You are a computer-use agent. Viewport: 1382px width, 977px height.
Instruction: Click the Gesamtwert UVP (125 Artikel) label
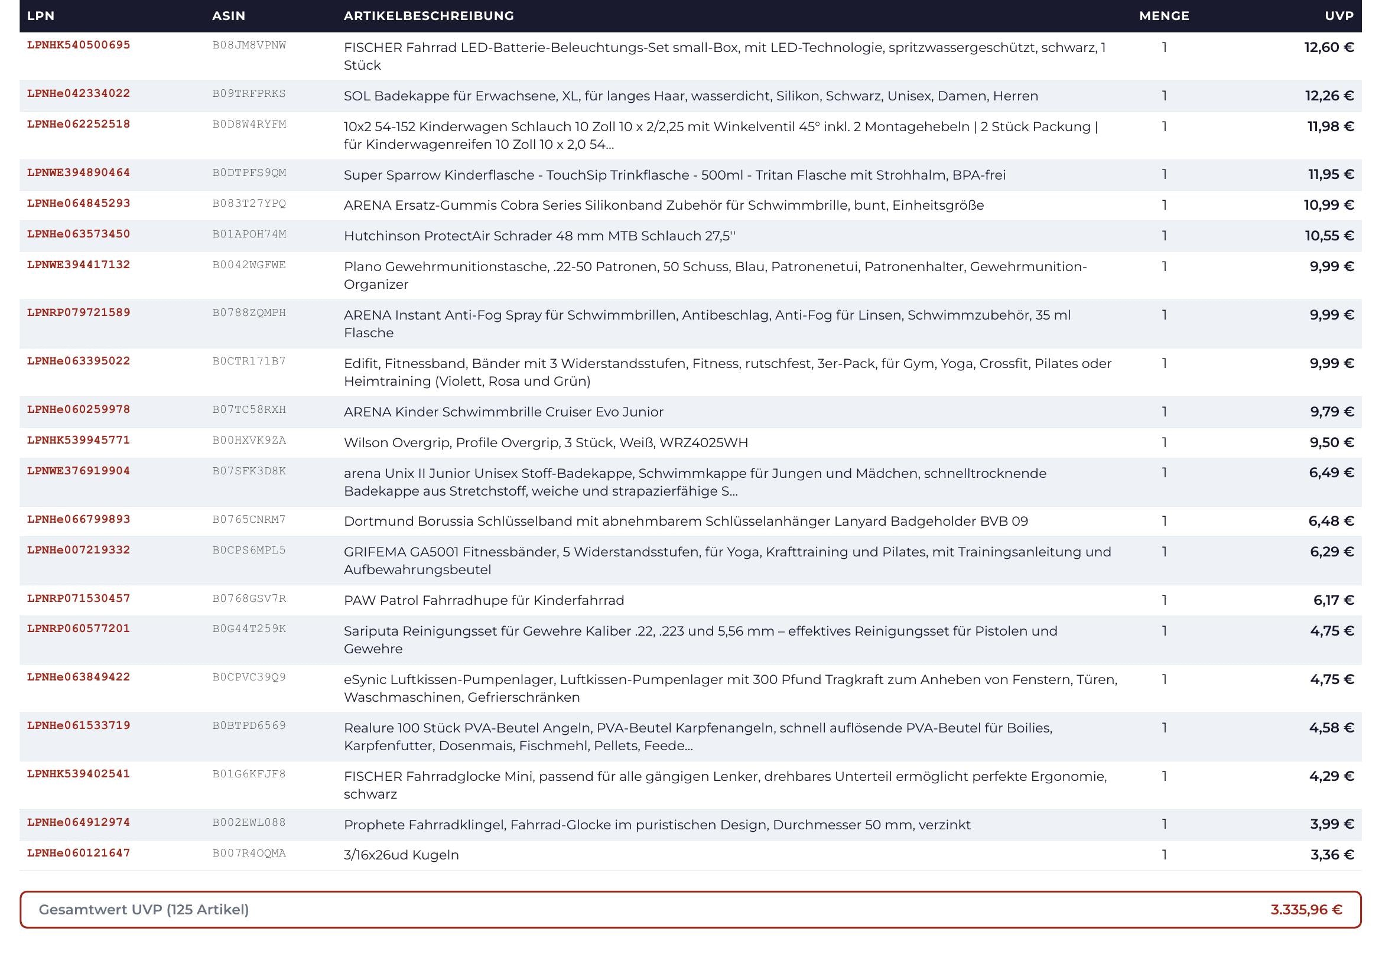pyautogui.click(x=144, y=910)
